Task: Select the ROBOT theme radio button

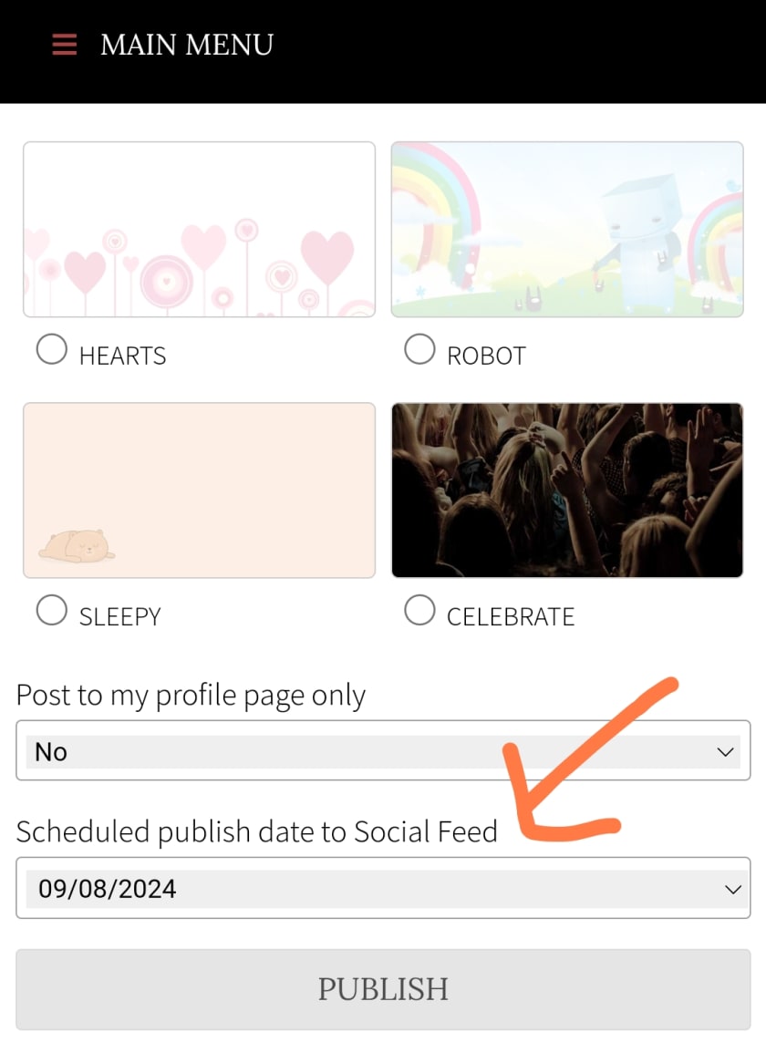Action: pyautogui.click(x=419, y=349)
